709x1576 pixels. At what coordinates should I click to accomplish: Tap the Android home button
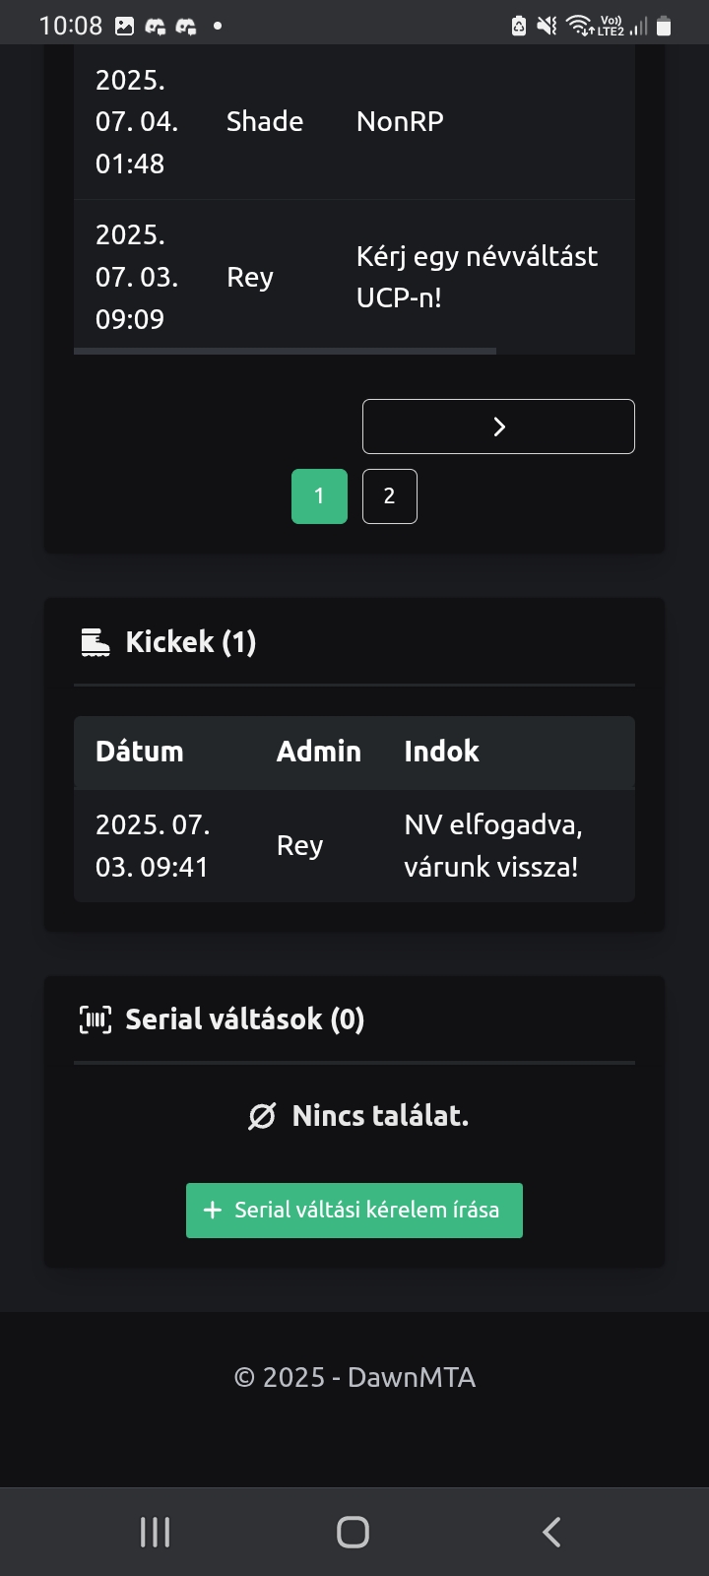tap(353, 1532)
